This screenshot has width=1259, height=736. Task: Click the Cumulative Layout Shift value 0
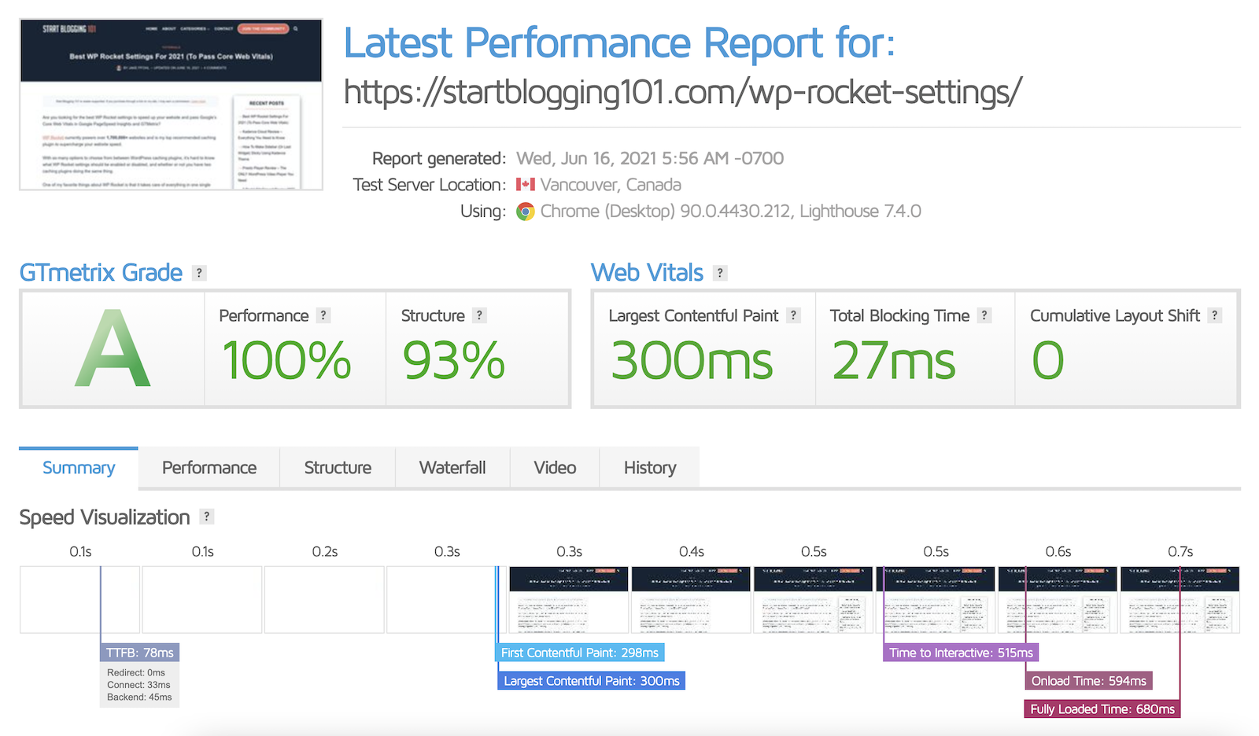coord(1048,361)
